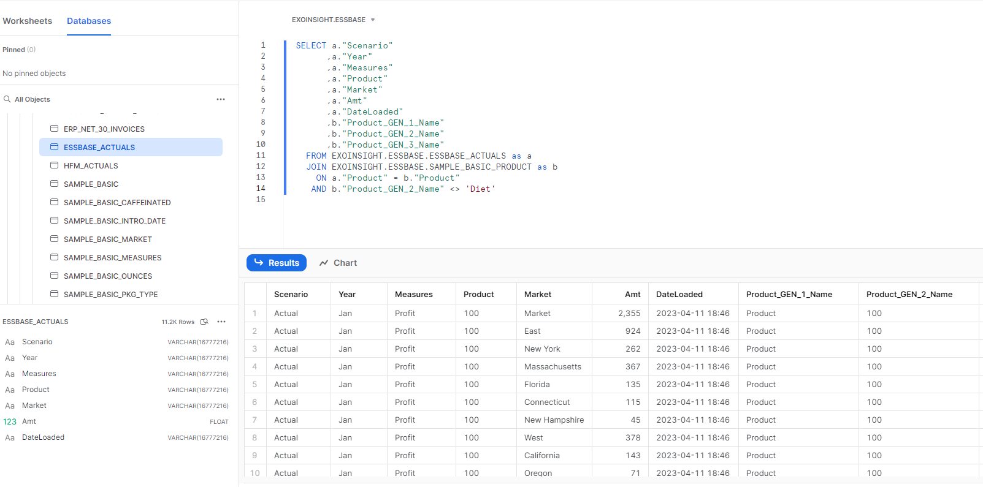
Task: Click line 15 in the SQL editor
Action: coord(429,200)
